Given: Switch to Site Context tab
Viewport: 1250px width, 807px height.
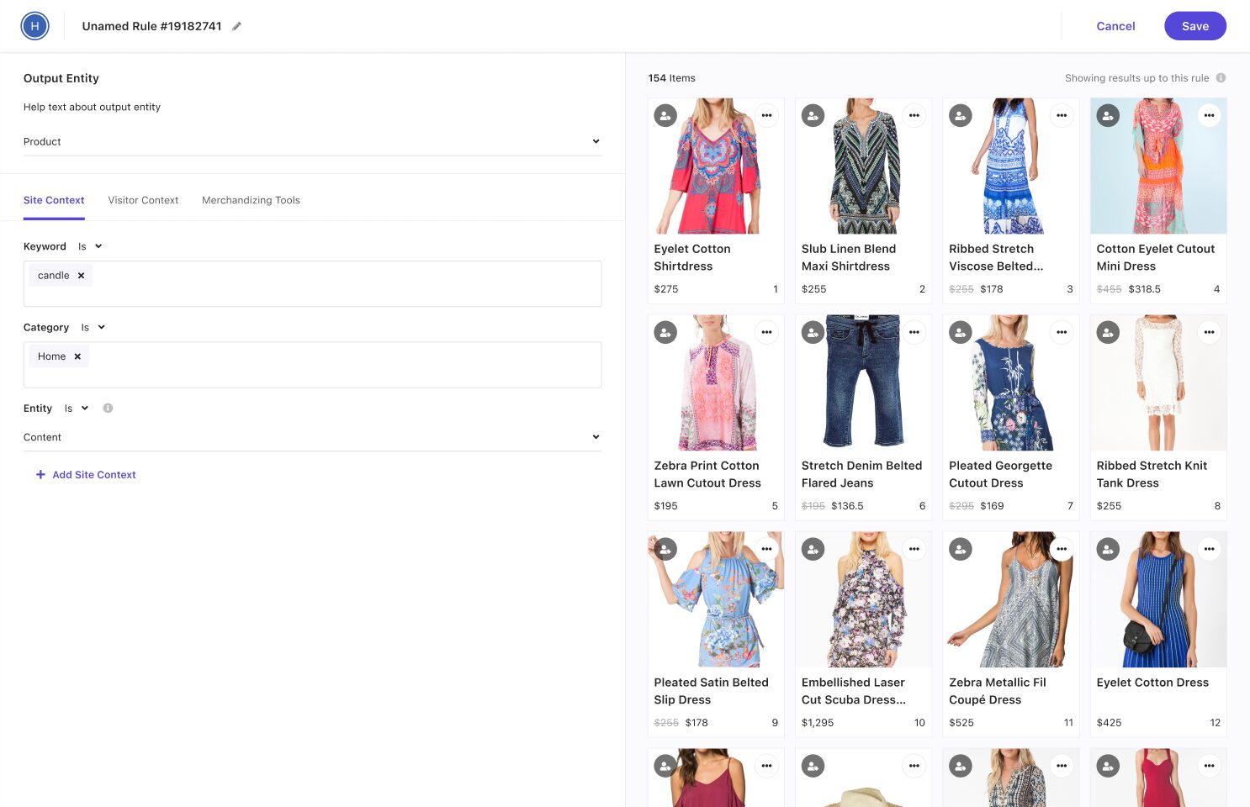Looking at the screenshot, I should (54, 200).
